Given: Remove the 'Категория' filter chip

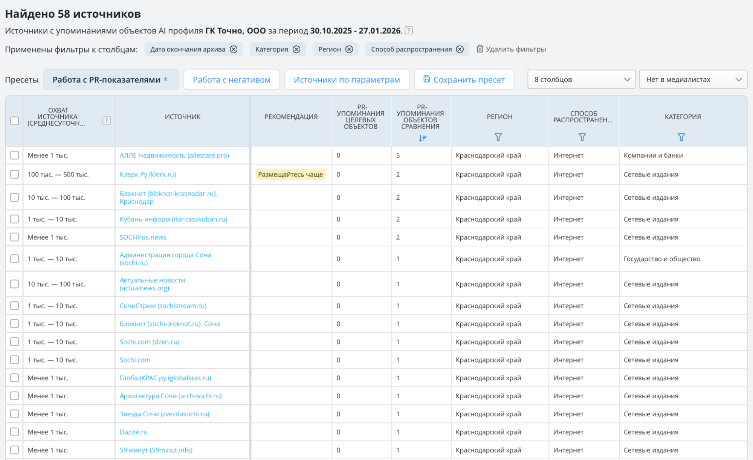Looking at the screenshot, I should (296, 49).
